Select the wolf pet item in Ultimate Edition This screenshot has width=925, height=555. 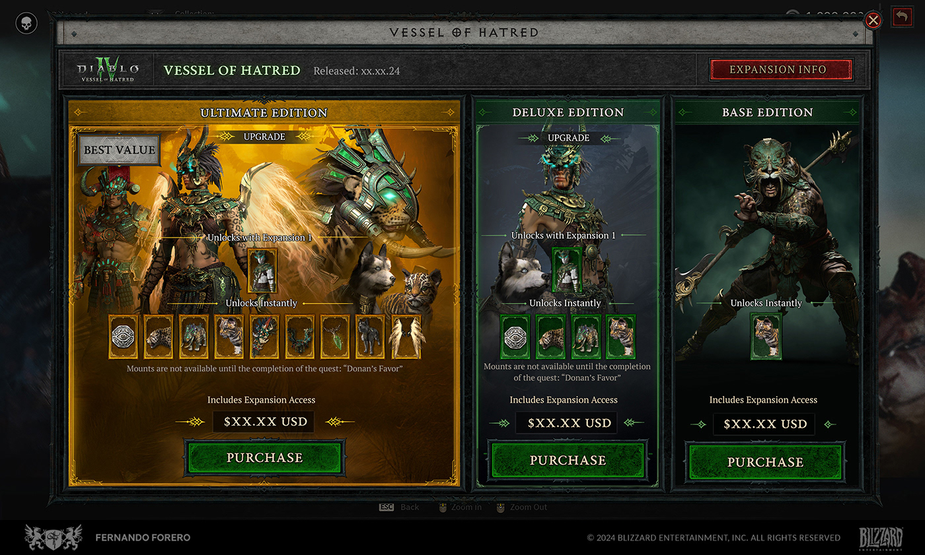(371, 337)
